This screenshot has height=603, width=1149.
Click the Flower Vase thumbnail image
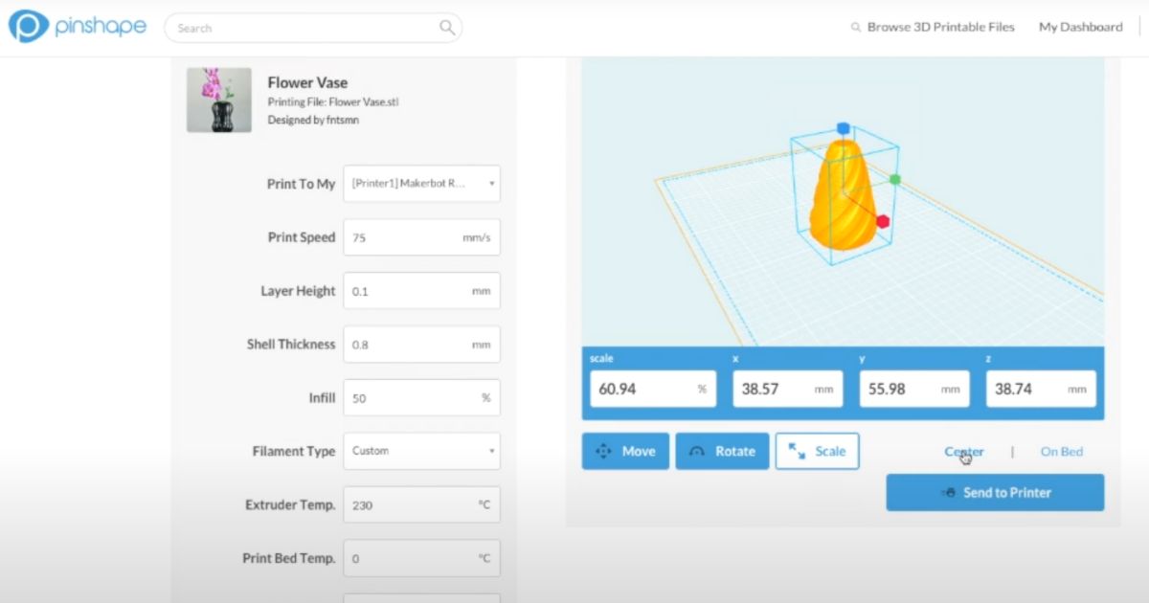[x=219, y=100]
